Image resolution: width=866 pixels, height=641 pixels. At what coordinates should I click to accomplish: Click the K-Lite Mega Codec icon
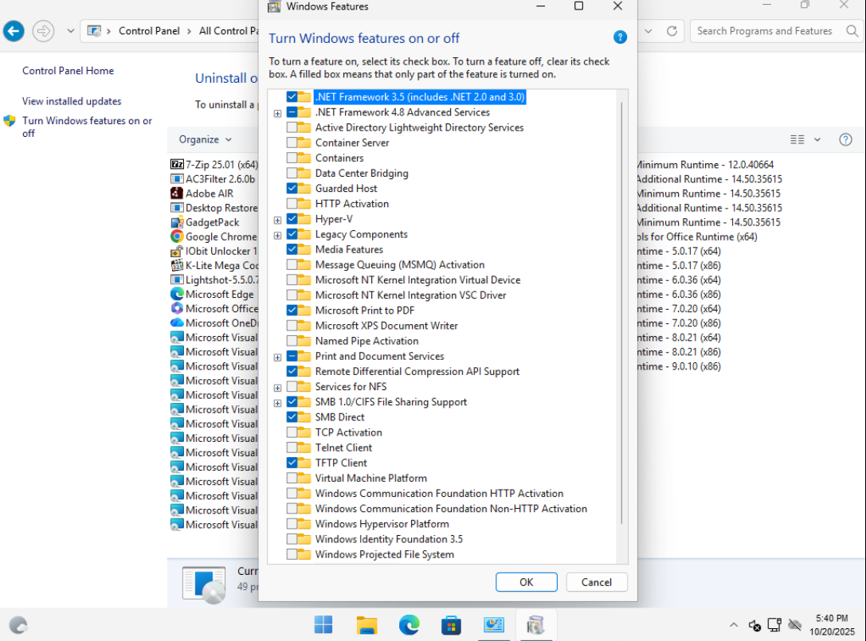(x=177, y=265)
